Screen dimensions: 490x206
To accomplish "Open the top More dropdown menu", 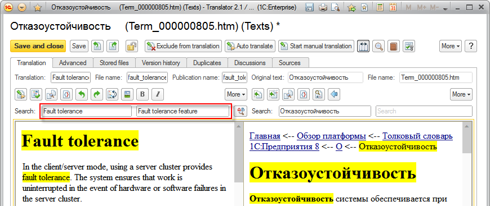I will click(451, 46).
